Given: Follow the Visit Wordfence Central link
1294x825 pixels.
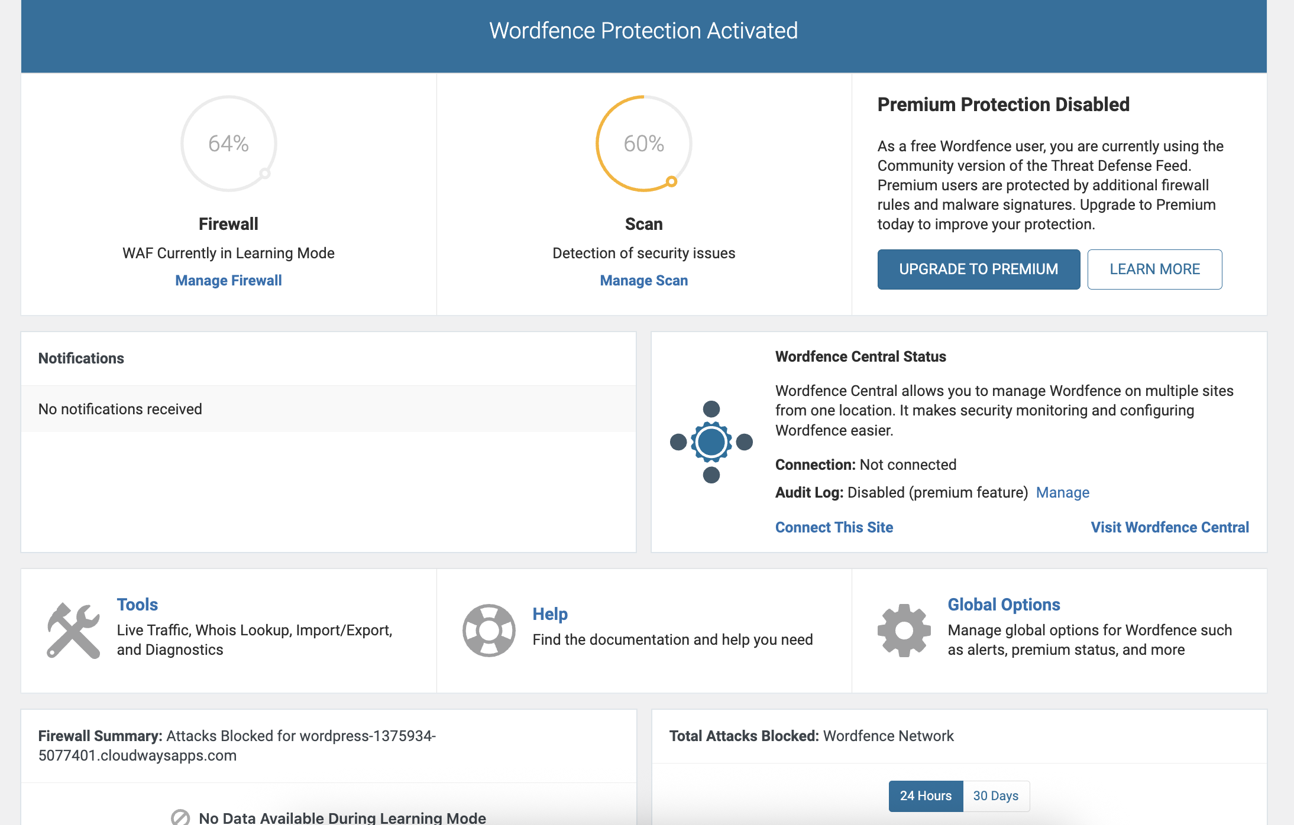Looking at the screenshot, I should pos(1169,527).
